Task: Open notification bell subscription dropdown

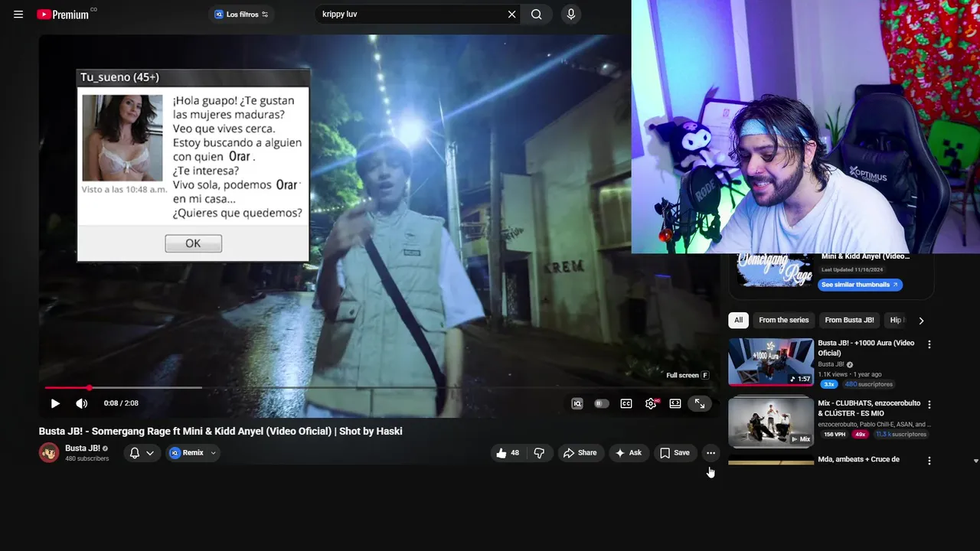Action: pyautogui.click(x=142, y=453)
